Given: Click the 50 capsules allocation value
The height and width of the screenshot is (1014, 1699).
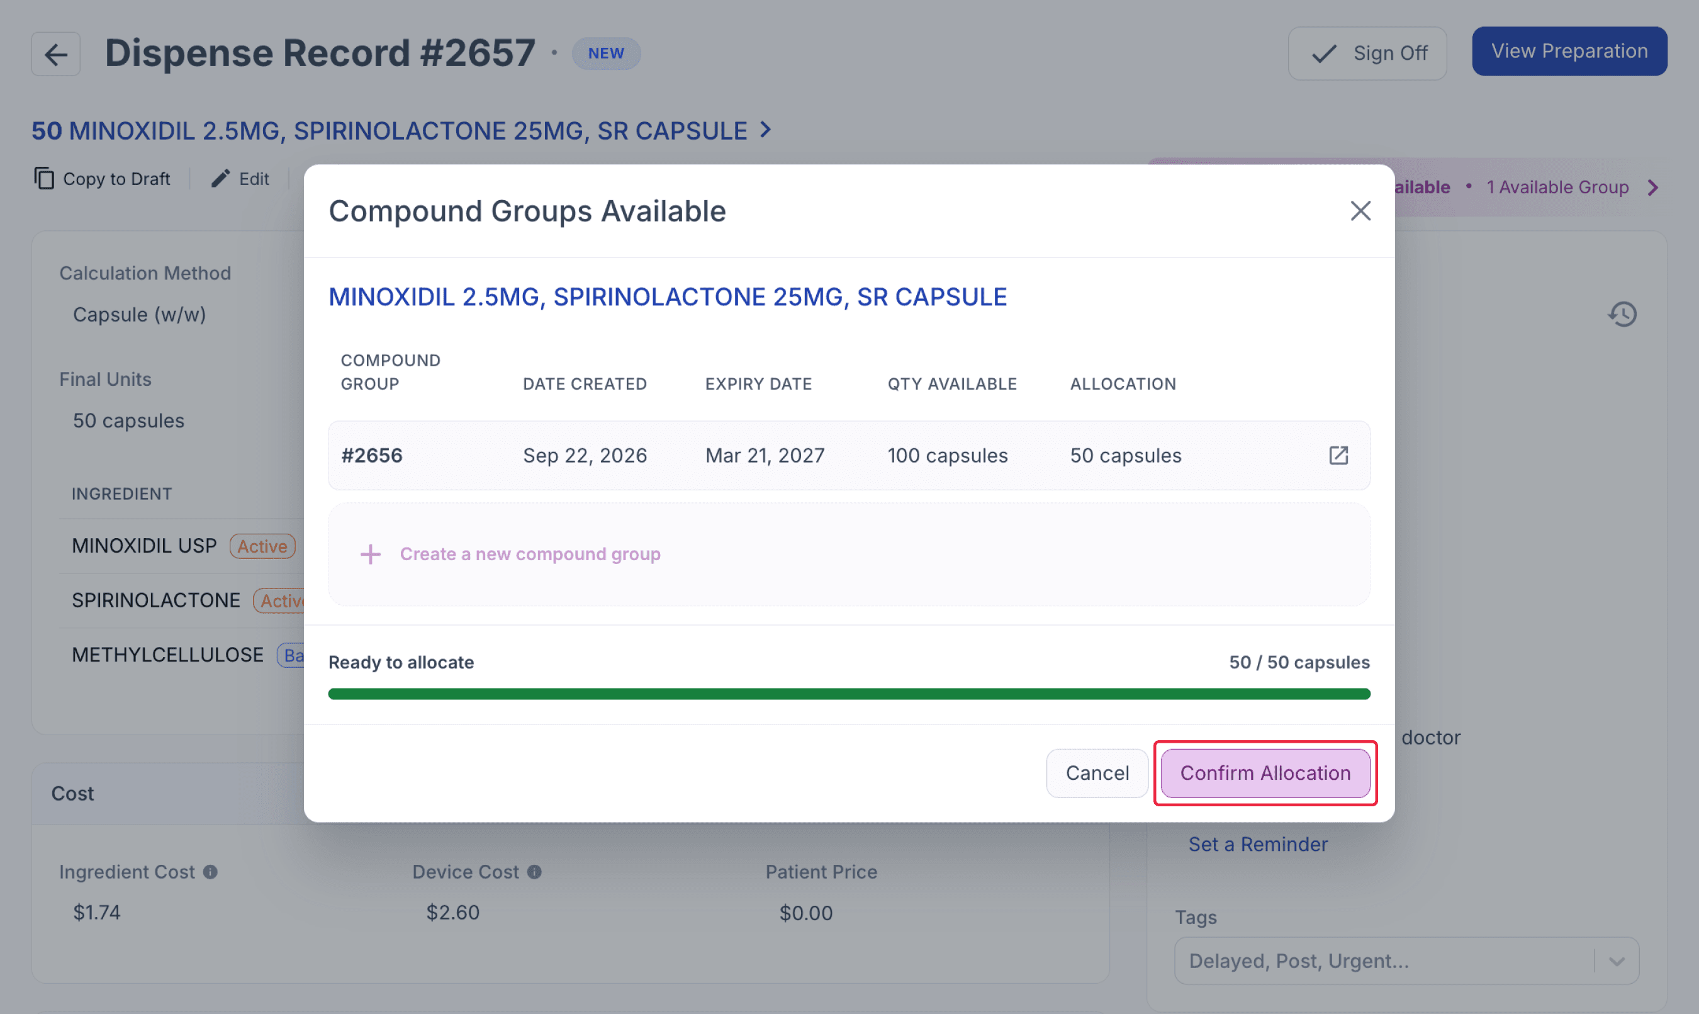Looking at the screenshot, I should point(1125,456).
